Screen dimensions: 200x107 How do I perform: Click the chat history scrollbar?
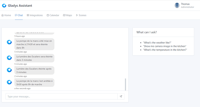click(126, 85)
